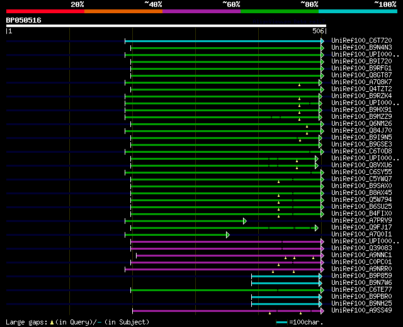The image size is (403, 327).
Task: Click the short cyan bar for B9N7W6
Action: point(285,284)
